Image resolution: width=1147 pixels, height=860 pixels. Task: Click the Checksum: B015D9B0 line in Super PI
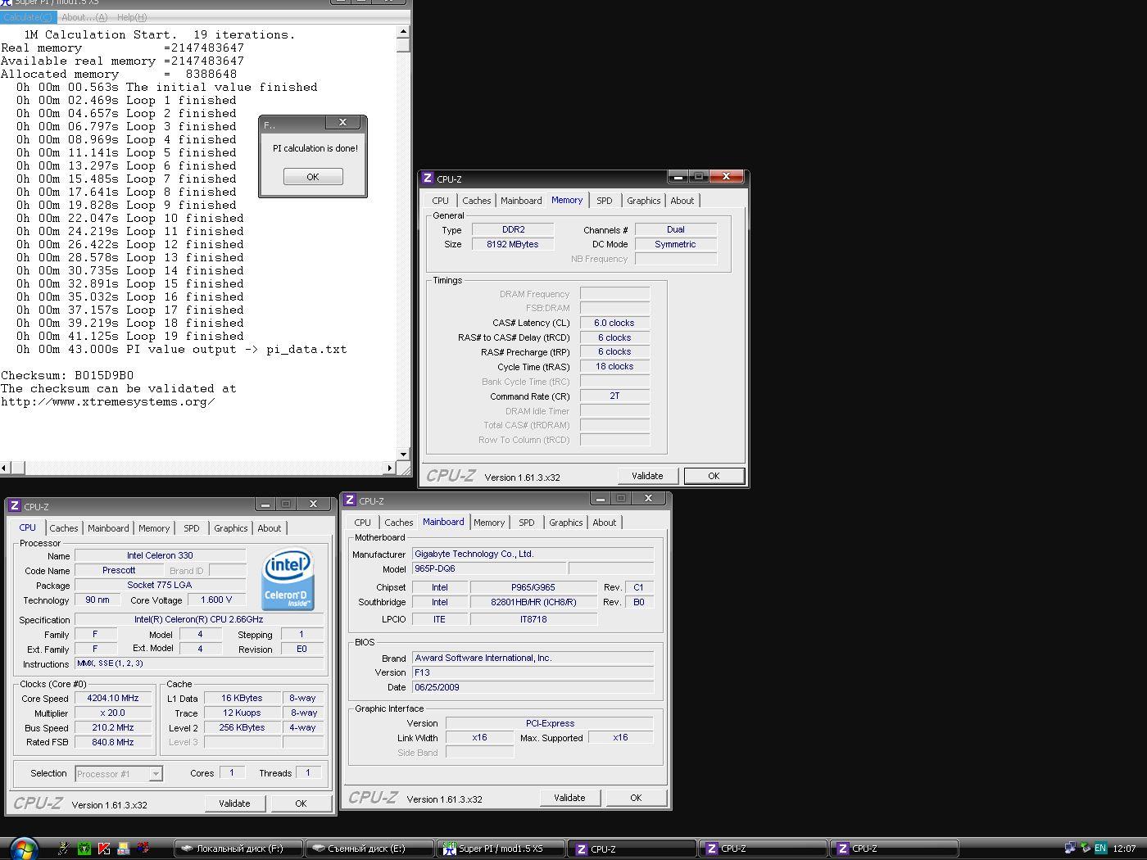click(x=67, y=376)
